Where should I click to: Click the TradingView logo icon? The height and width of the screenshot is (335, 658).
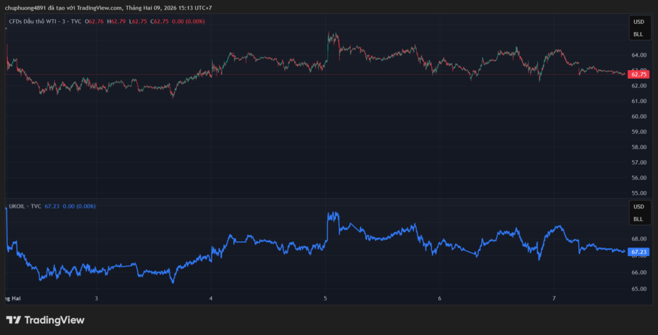(13, 320)
